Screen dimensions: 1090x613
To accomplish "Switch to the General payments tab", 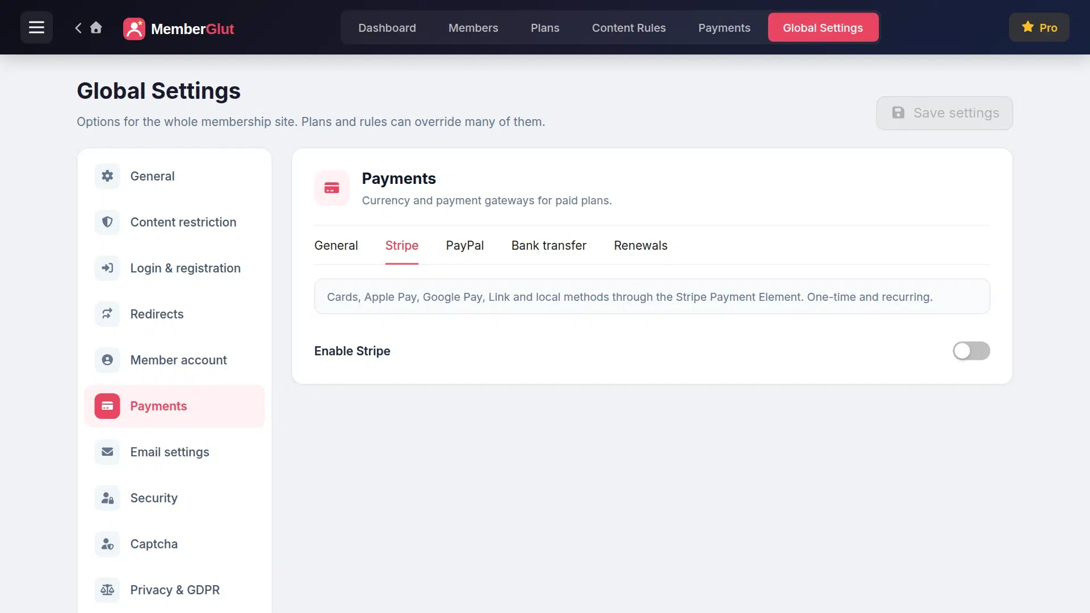I will (x=336, y=245).
